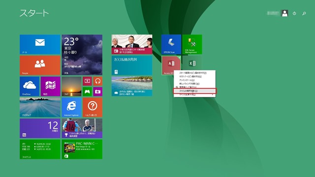Open the green Finance tile
Viewport: 315px width, 177px height.
pyautogui.click(x=40, y=149)
